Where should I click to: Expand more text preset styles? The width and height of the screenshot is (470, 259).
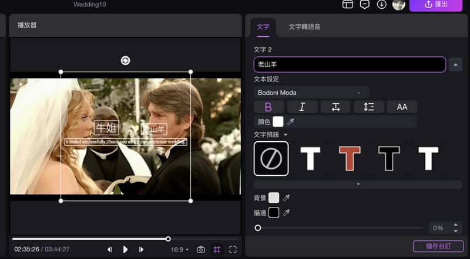(358, 184)
